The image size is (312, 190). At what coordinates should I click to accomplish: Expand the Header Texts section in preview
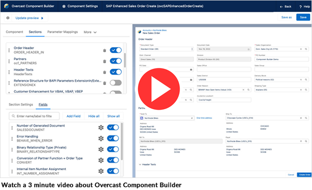click(x=147, y=165)
